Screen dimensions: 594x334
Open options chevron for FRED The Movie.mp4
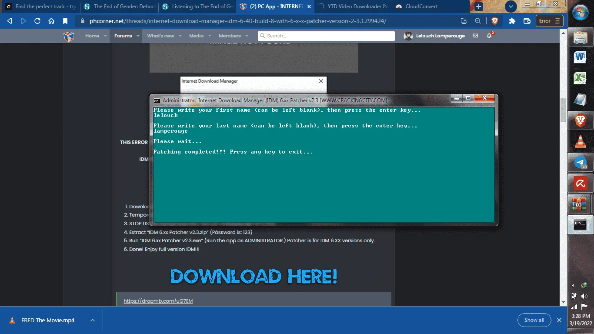point(93,320)
